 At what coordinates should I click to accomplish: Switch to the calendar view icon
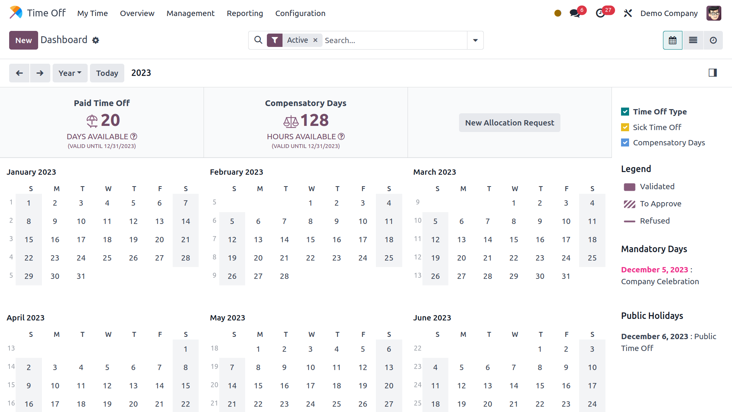[673, 40]
